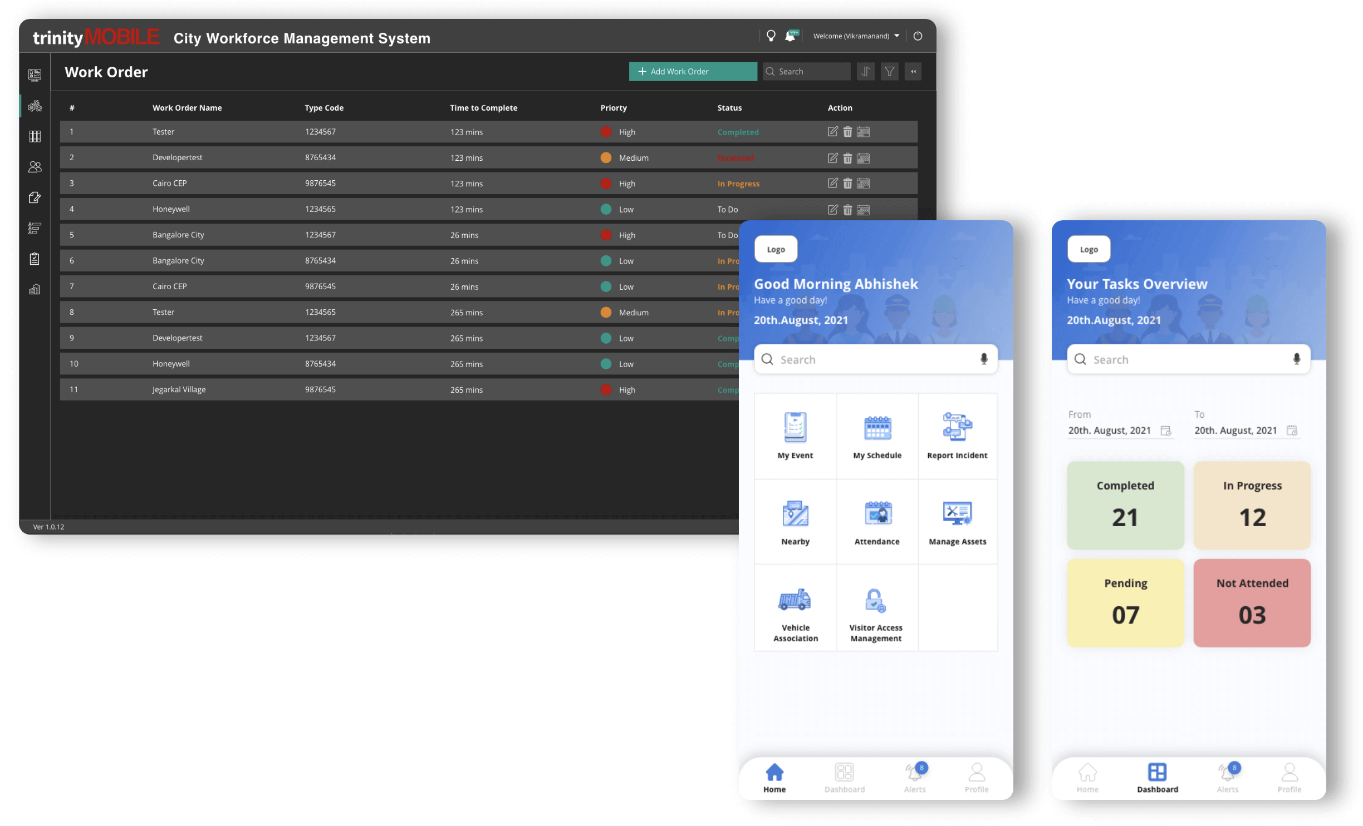Open Vehicle Association tile
The image size is (1363, 826).
pyautogui.click(x=795, y=609)
